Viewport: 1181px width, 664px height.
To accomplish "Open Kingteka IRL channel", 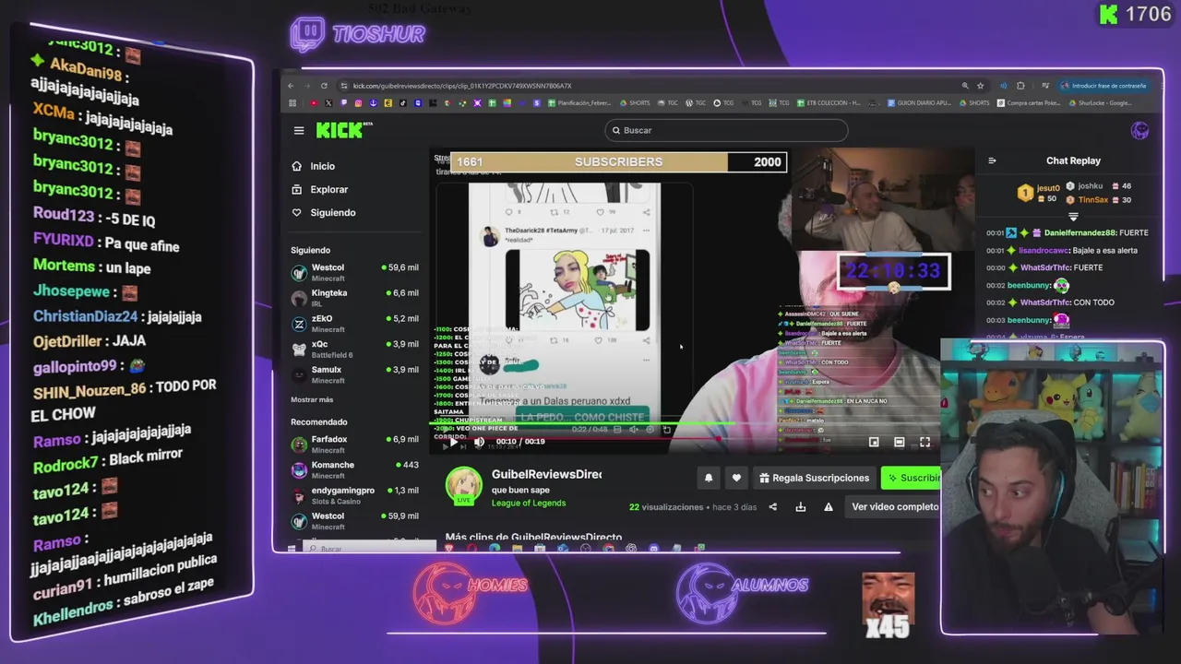I will pyautogui.click(x=355, y=298).
